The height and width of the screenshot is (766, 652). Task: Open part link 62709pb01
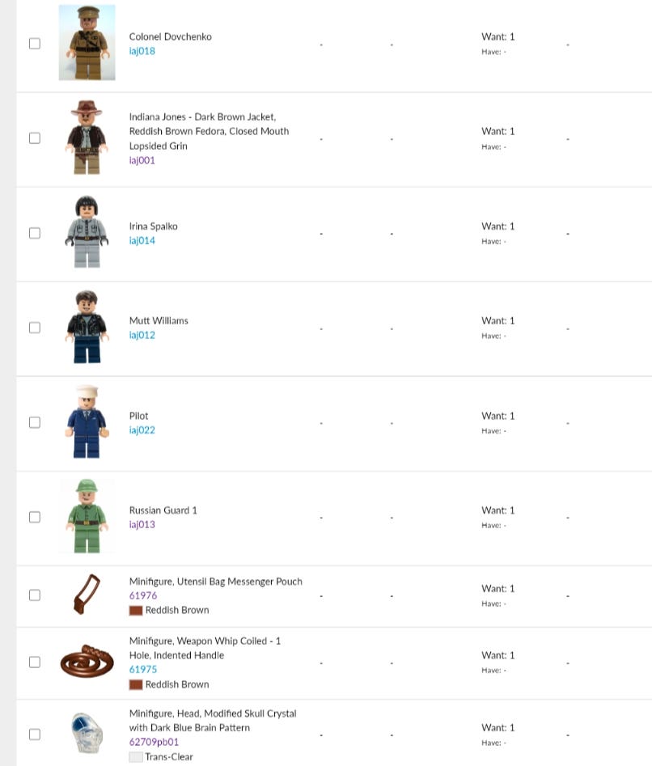pyautogui.click(x=154, y=742)
